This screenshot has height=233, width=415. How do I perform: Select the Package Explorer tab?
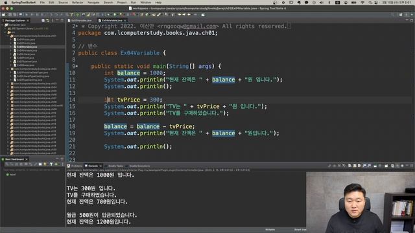point(15,20)
